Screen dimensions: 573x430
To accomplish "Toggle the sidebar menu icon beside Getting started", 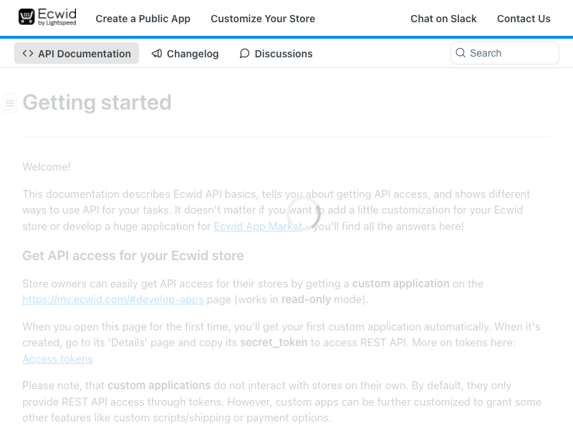I will pos(10,103).
